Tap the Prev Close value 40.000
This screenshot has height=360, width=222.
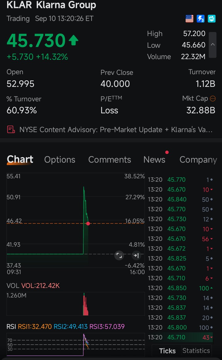pyautogui.click(x=115, y=84)
